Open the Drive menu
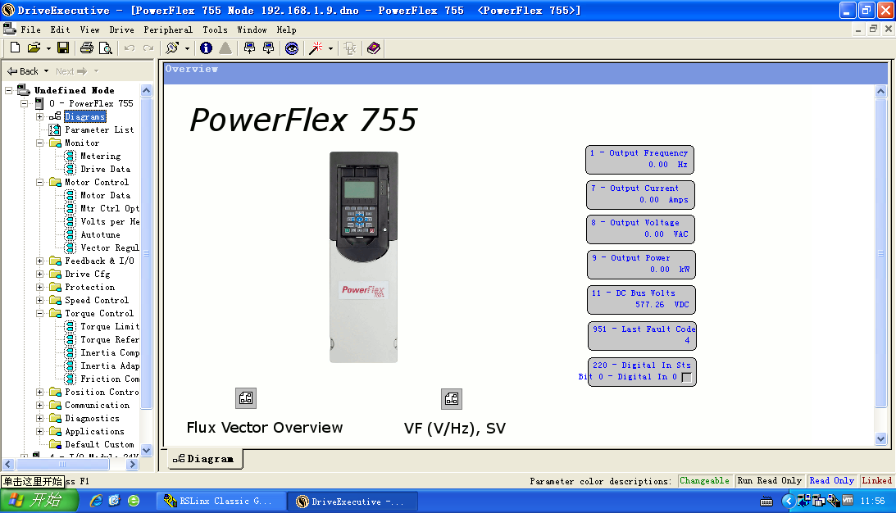 click(121, 30)
